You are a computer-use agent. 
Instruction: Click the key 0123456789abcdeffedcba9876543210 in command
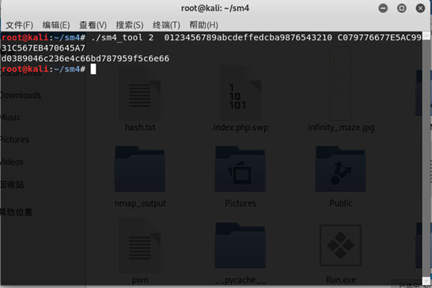tap(248, 37)
